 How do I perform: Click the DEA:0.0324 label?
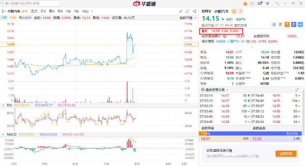coord(48,134)
